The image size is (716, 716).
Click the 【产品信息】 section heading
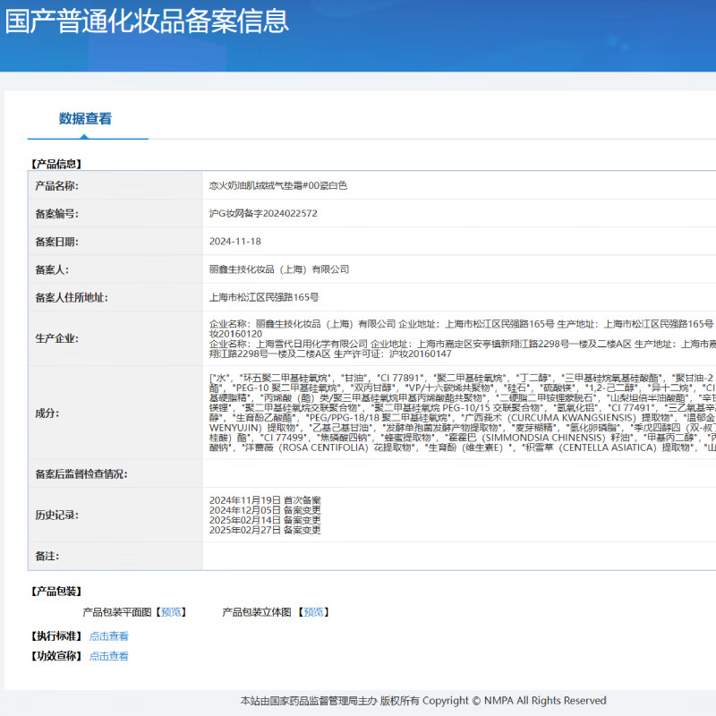pos(55,164)
